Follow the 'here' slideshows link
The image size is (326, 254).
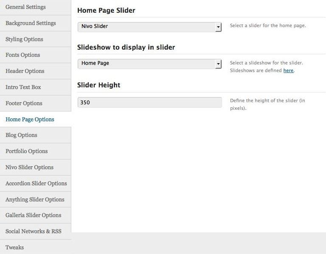click(288, 70)
